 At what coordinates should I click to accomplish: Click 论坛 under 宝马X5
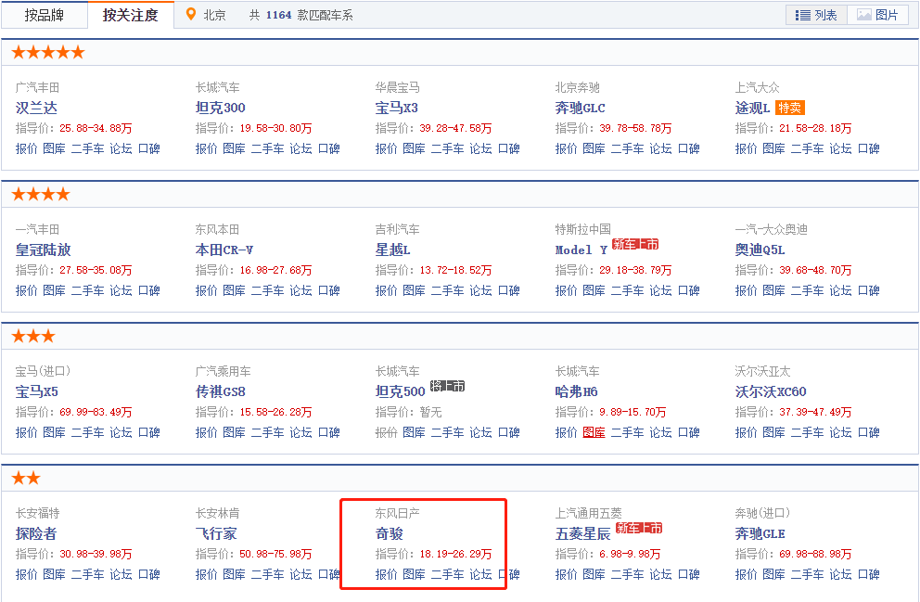point(121,433)
